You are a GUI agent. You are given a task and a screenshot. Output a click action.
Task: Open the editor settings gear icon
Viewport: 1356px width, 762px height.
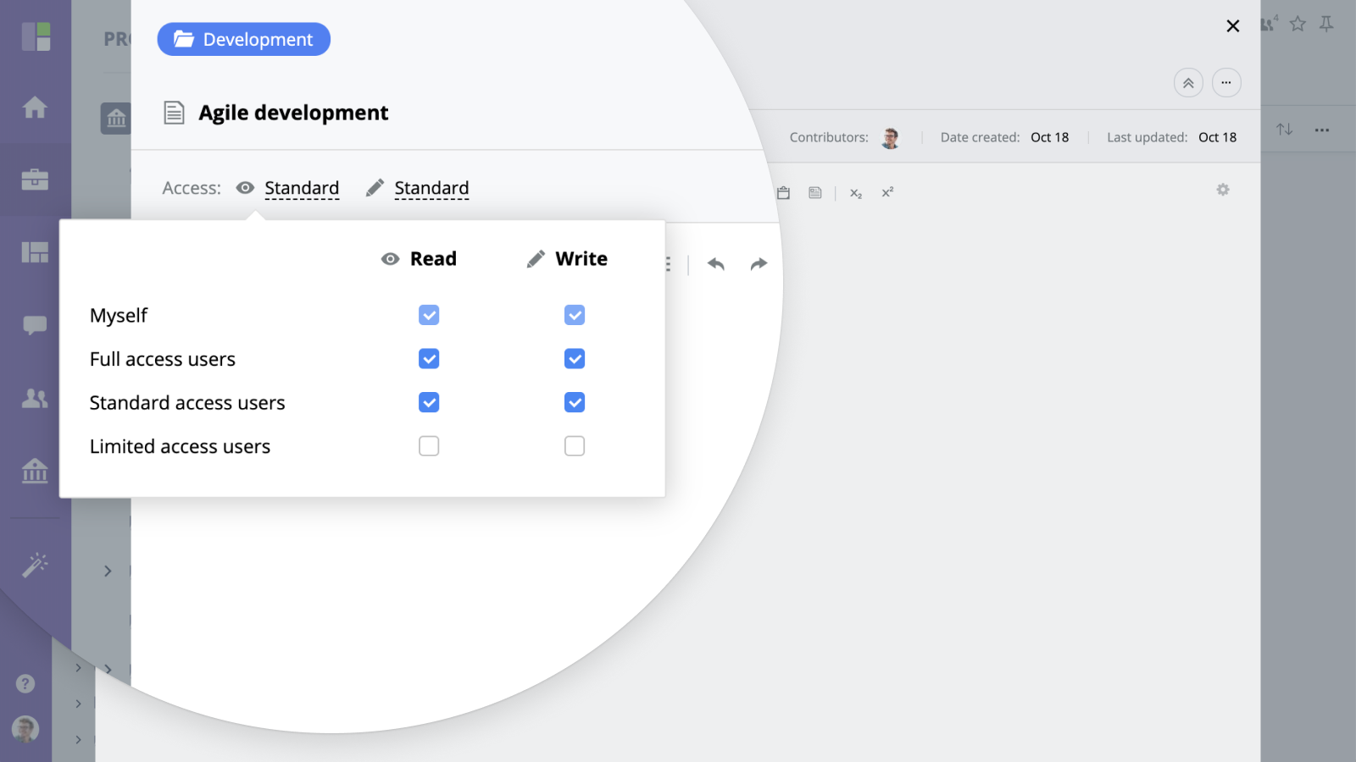(1223, 190)
